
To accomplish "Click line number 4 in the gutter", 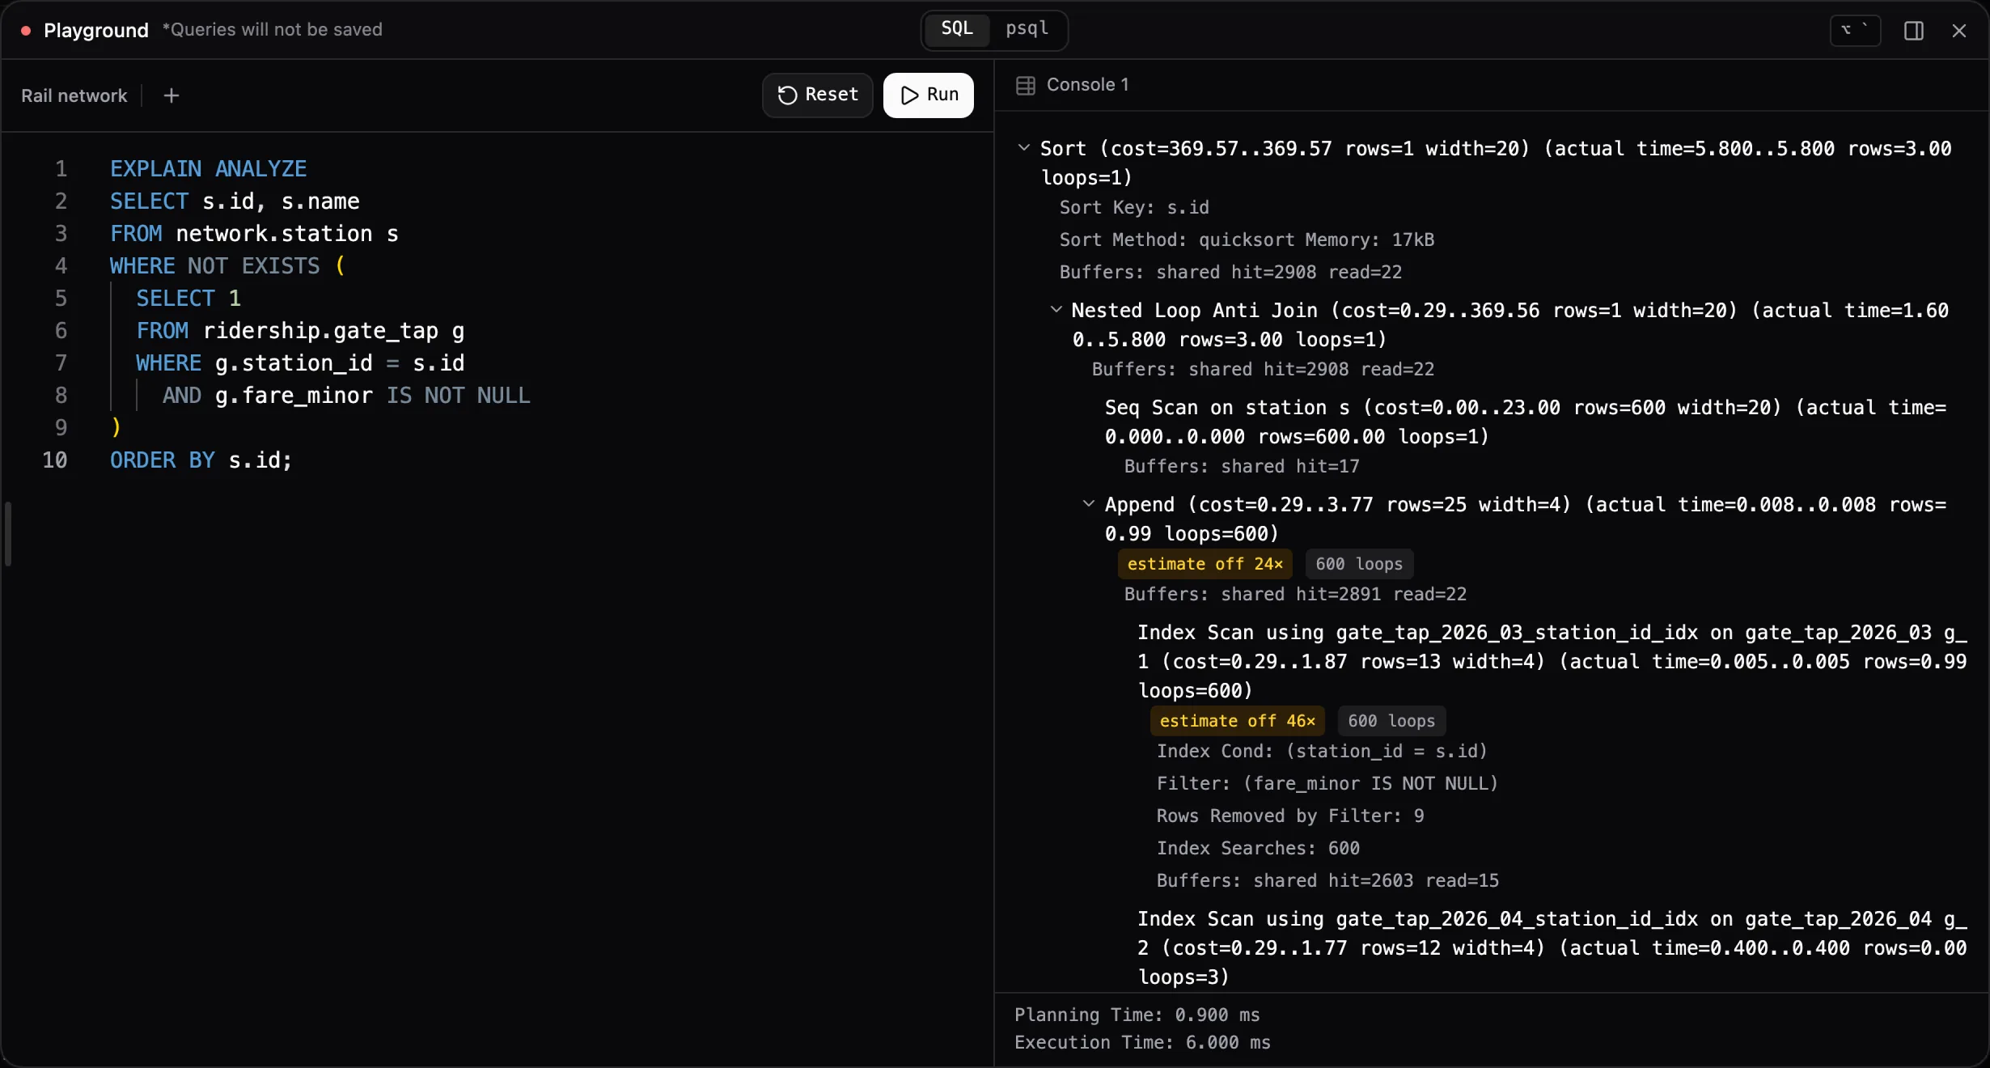I will (x=61, y=266).
